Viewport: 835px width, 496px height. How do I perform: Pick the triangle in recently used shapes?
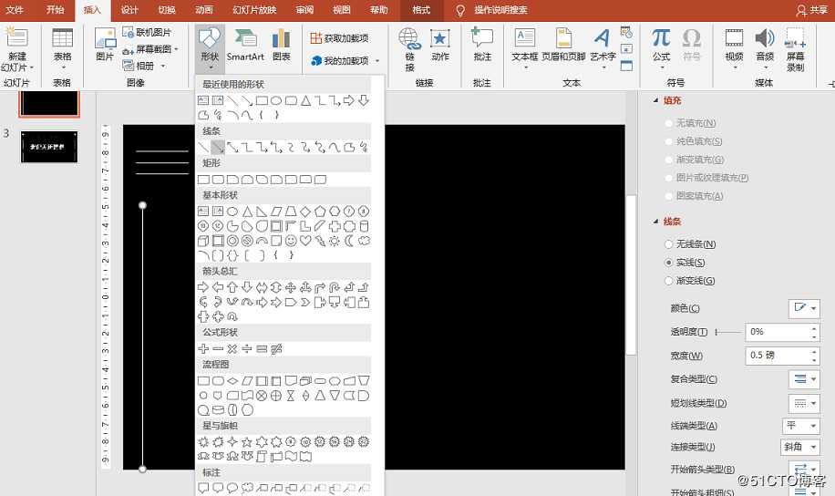(x=305, y=100)
